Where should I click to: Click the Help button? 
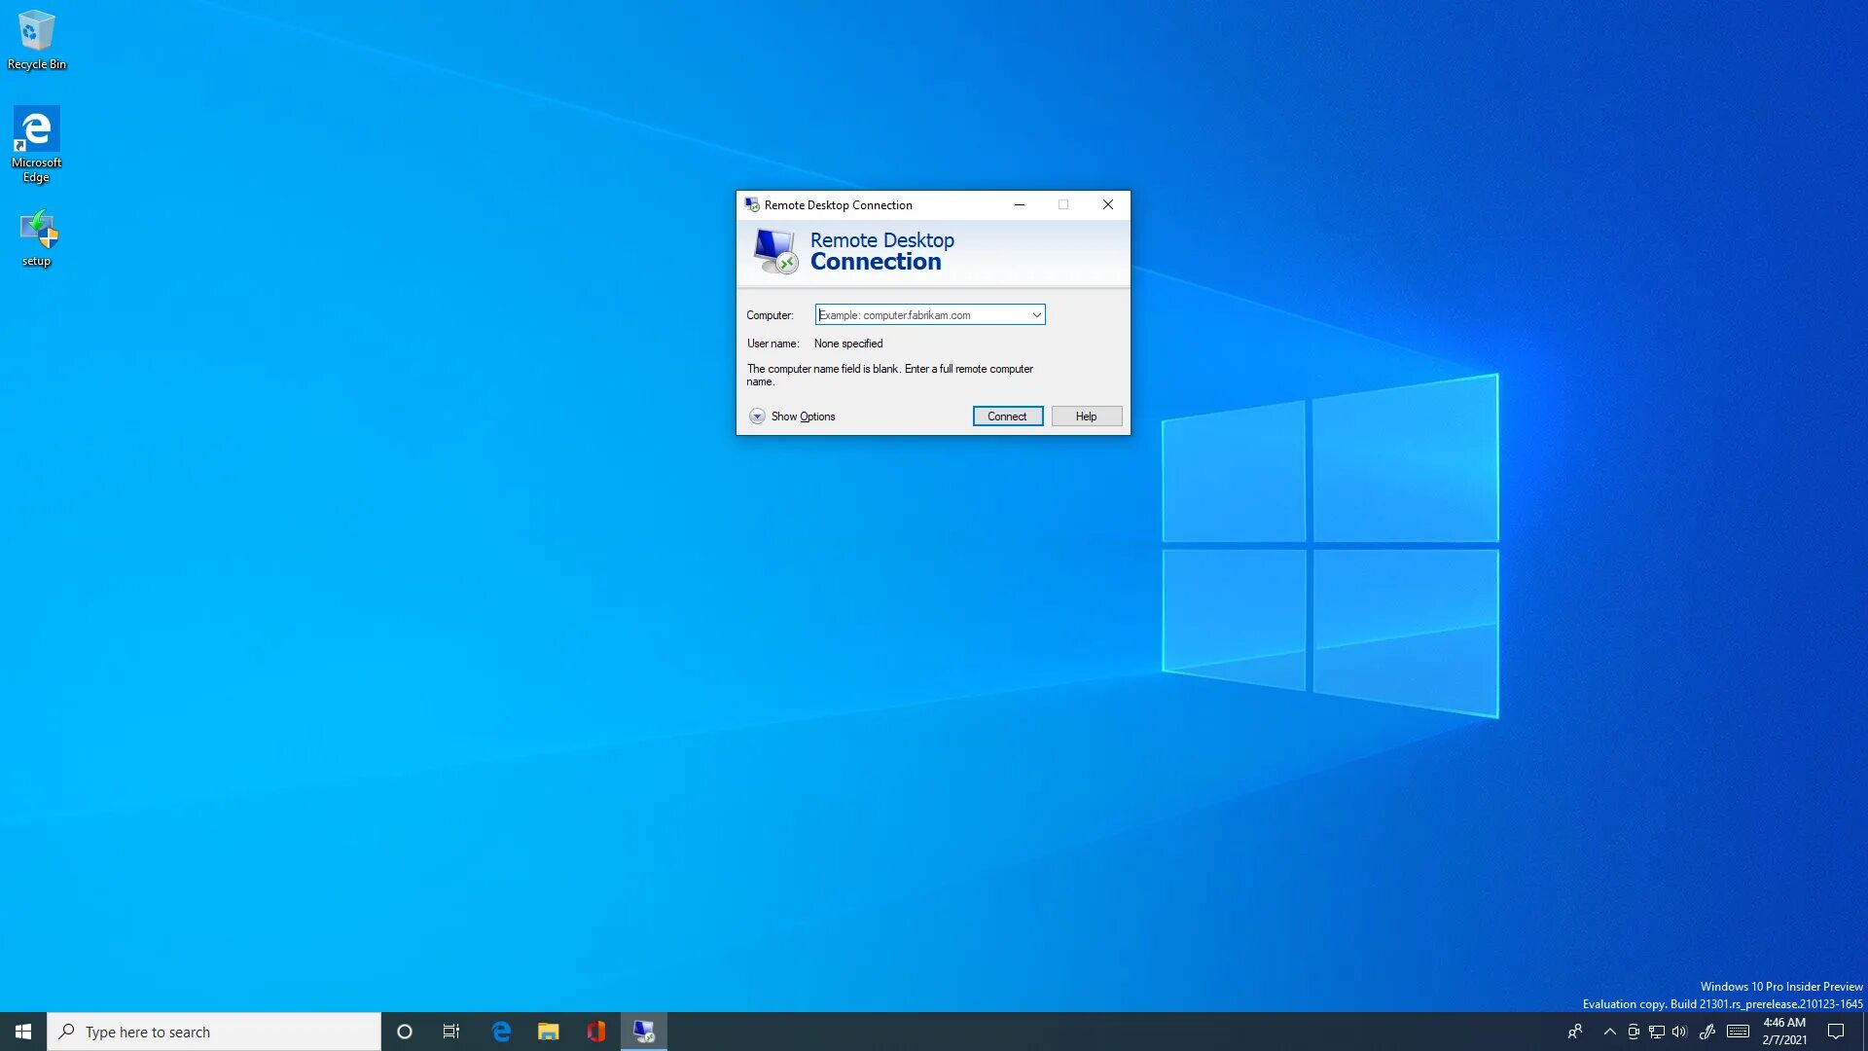[1086, 417]
